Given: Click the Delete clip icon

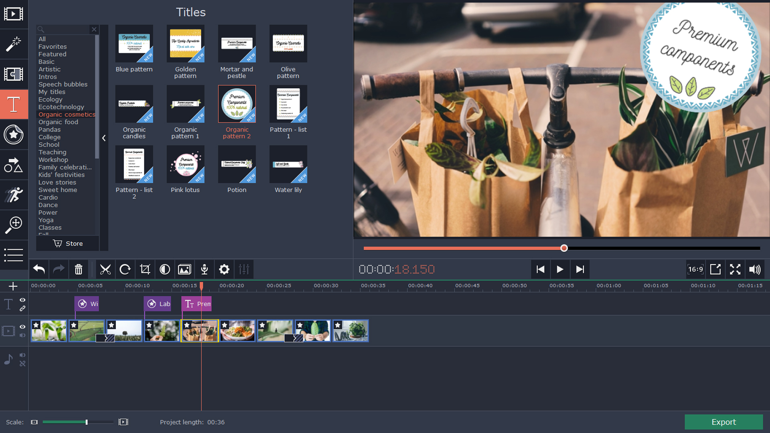Looking at the screenshot, I should pyautogui.click(x=79, y=270).
